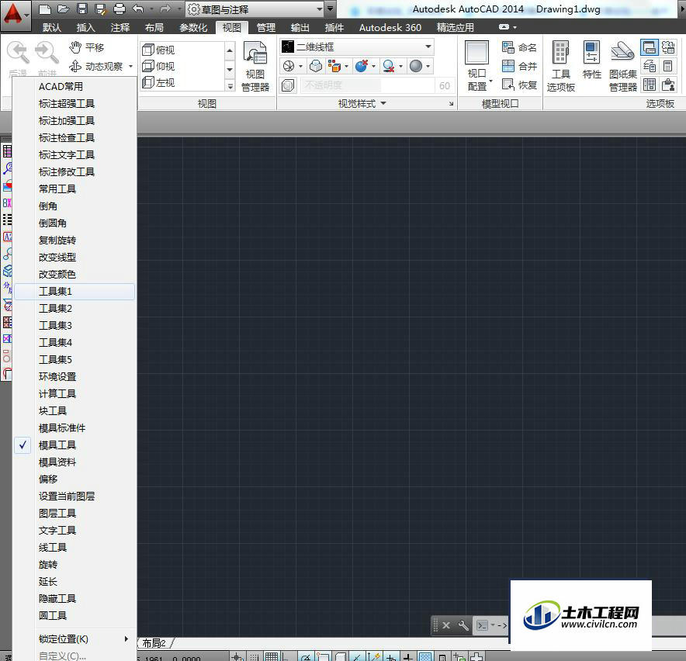The image size is (686, 661).
Task: Open the 视觉样式 dialog launcher corner arrow
Action: (451, 104)
